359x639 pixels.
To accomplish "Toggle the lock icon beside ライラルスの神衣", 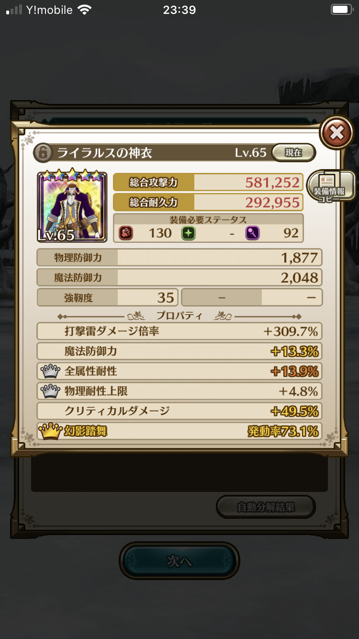I will [x=44, y=153].
